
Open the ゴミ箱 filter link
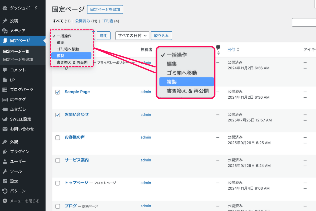pyautogui.click(x=107, y=21)
